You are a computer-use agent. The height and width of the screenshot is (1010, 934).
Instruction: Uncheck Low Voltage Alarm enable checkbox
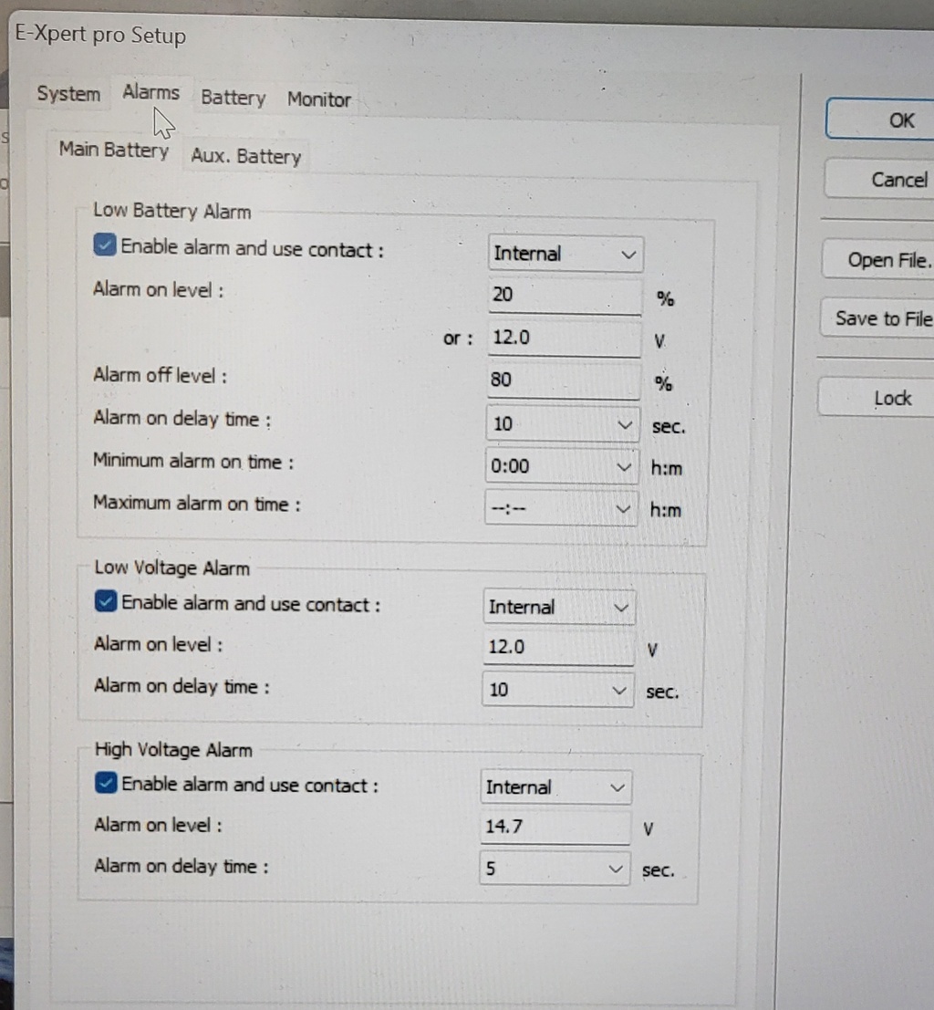click(x=106, y=602)
